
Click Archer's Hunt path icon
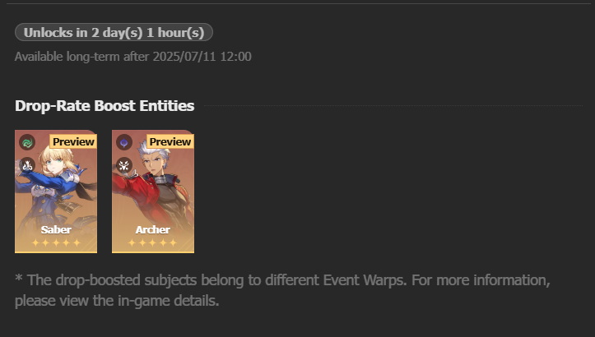(124, 165)
